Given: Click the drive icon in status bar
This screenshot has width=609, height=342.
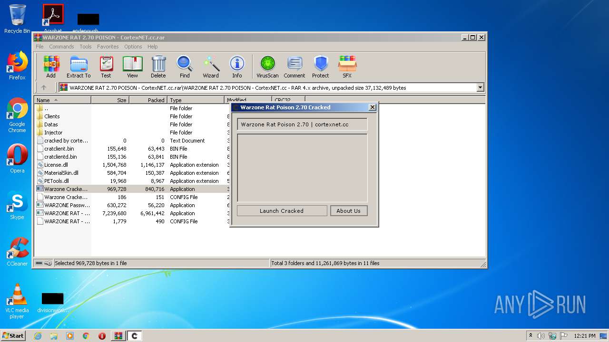Looking at the screenshot, I should pos(39,263).
